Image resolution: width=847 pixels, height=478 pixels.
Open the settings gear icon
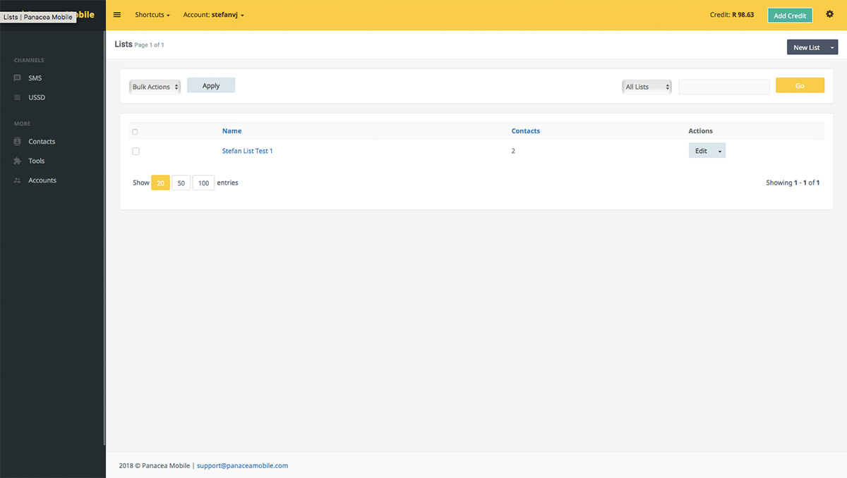[x=829, y=15]
